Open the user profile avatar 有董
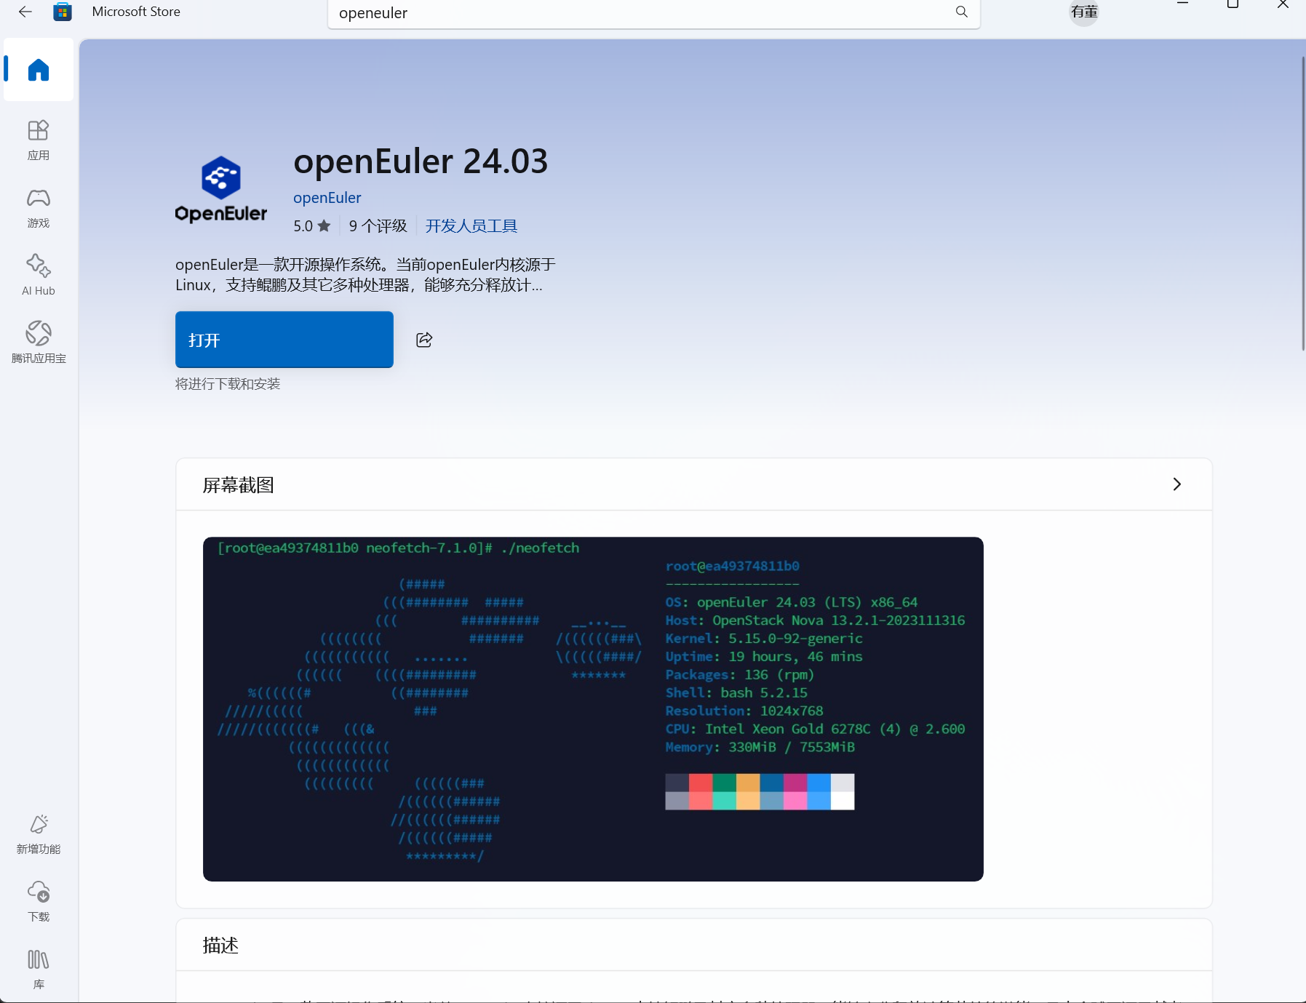1306x1003 pixels. tap(1084, 12)
